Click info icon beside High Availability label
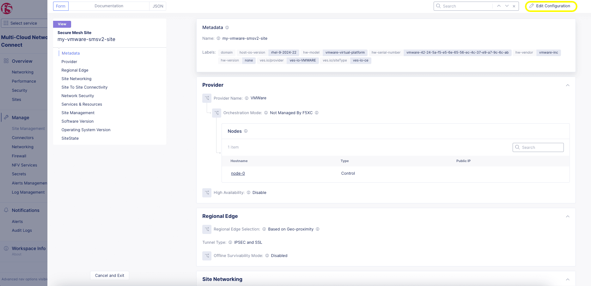This screenshot has height=286, width=591. coord(248,193)
